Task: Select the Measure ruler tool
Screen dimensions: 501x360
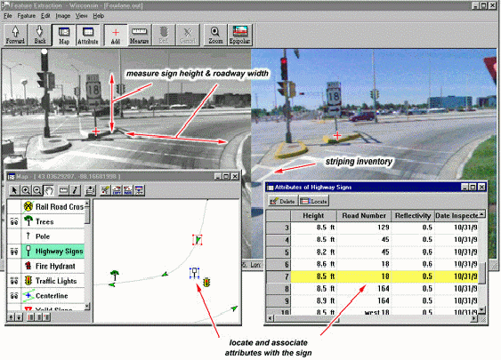Action: pyautogui.click(x=140, y=35)
